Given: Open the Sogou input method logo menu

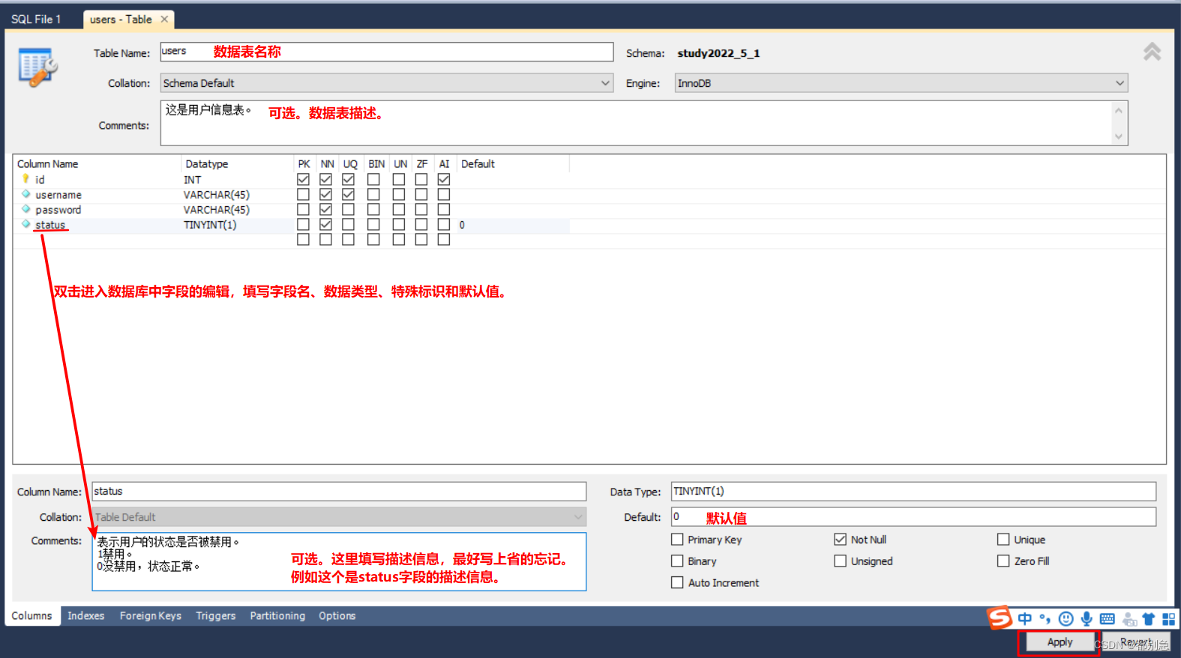Looking at the screenshot, I should pyautogui.click(x=1000, y=618).
